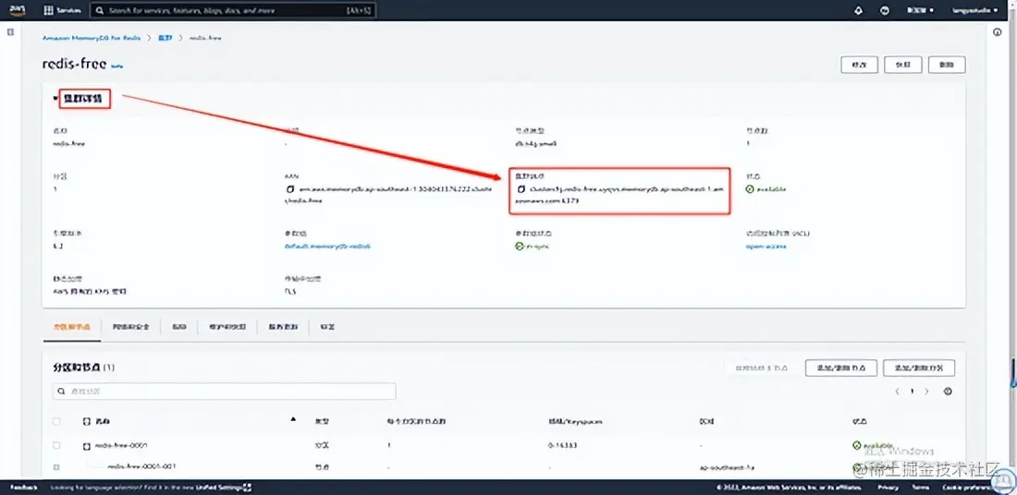Go to previous page in shards pagination
Screen dimensions: 1017x495
pos(897,392)
